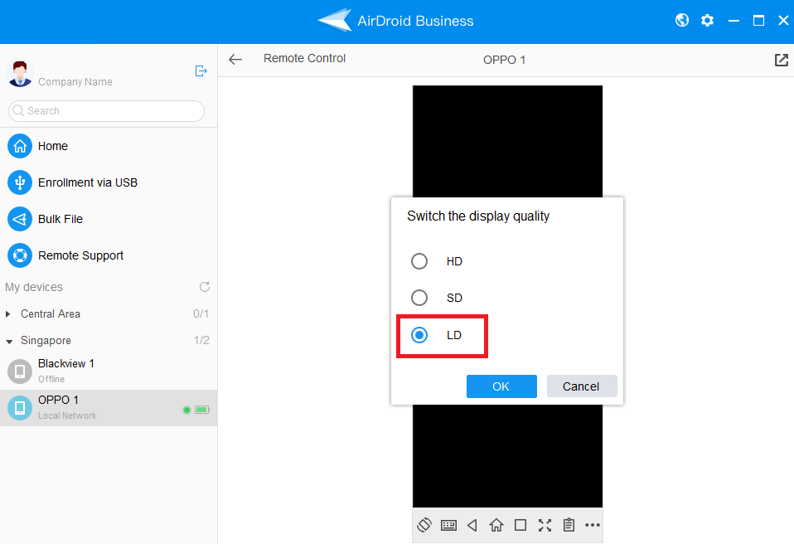Select the Blackview 1 offline device
Screen dimensions: 794x544
tap(109, 371)
